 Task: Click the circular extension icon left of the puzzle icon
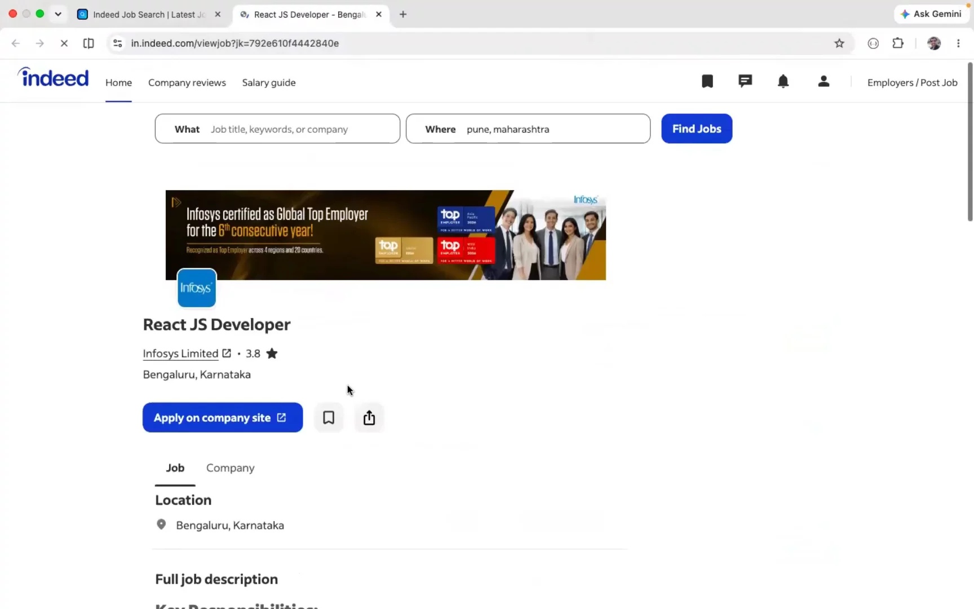(x=873, y=43)
